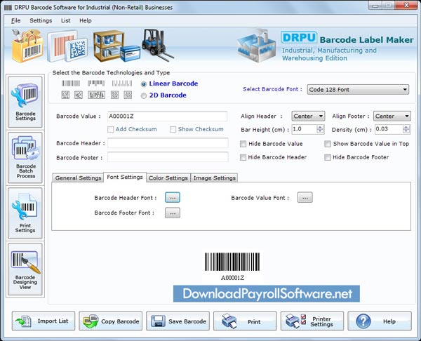Open the File menu
The height and width of the screenshot is (341, 421).
click(x=16, y=20)
